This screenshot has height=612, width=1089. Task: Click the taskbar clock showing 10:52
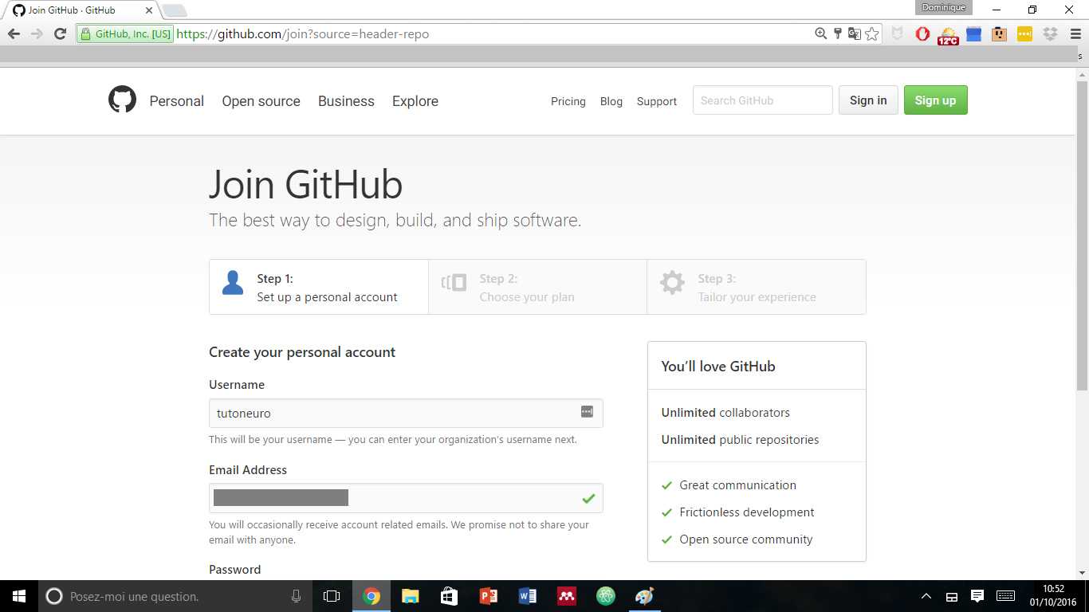click(x=1053, y=596)
